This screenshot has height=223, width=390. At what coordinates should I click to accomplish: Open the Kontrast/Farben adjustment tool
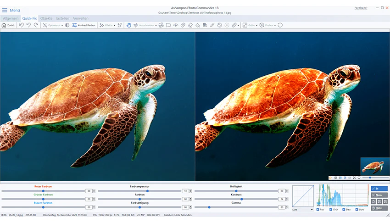[84, 25]
